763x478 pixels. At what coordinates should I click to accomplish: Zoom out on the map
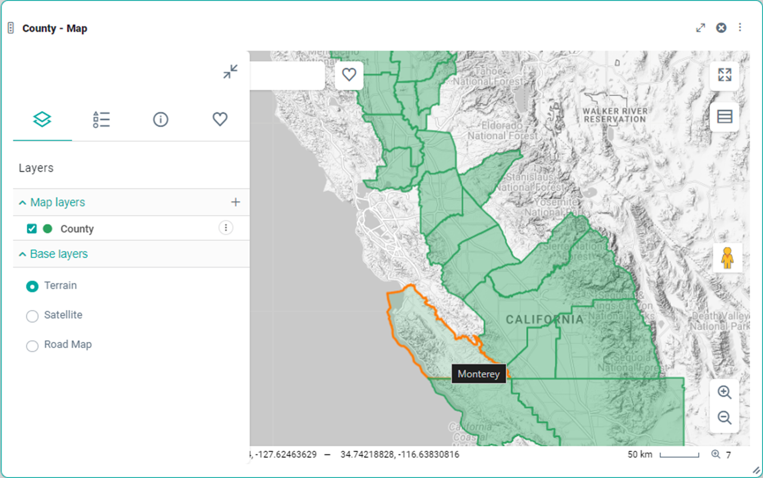point(724,417)
